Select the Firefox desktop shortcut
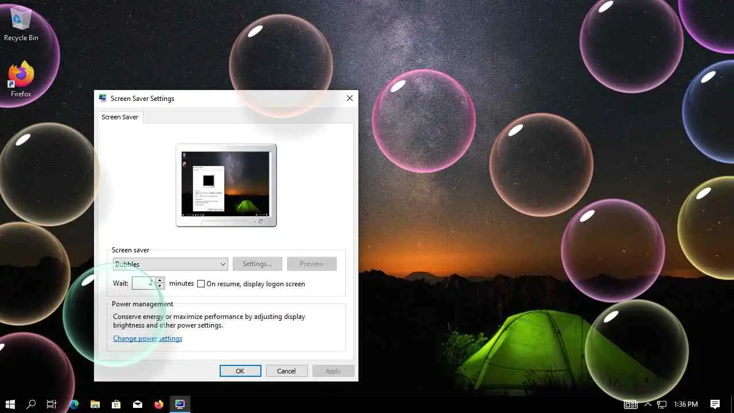The height and width of the screenshot is (413, 734). [x=21, y=79]
